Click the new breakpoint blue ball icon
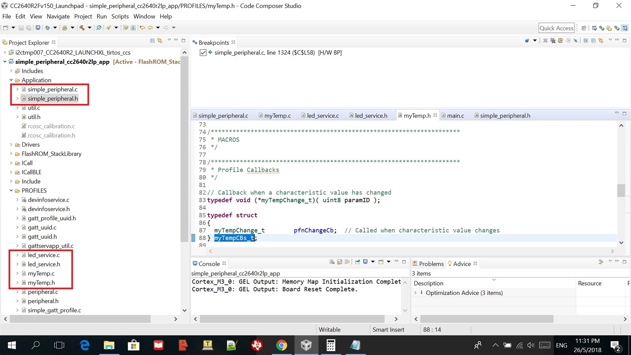 527,41
